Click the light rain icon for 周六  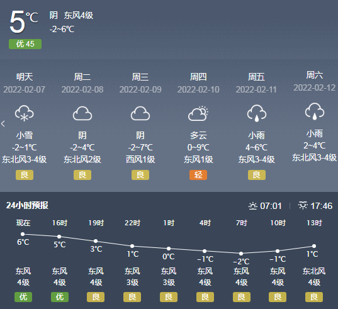[x=315, y=111]
